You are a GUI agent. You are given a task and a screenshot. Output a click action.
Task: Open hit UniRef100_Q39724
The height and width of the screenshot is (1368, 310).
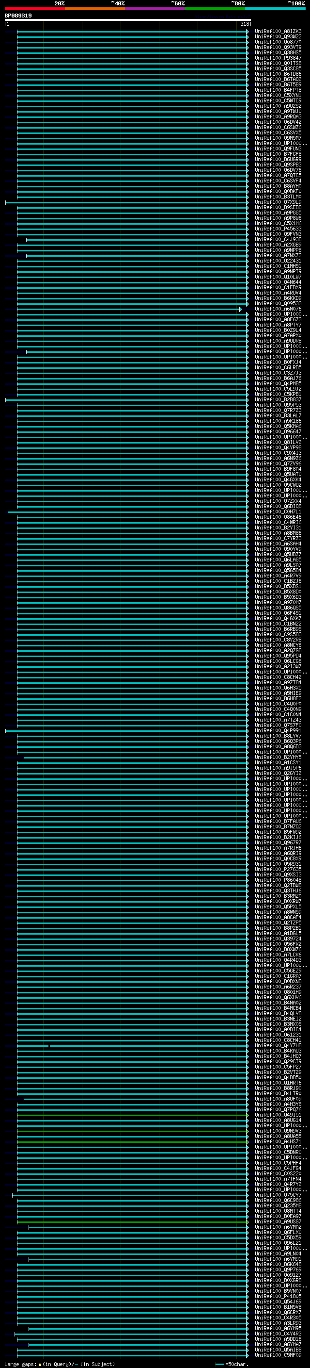(278, 939)
